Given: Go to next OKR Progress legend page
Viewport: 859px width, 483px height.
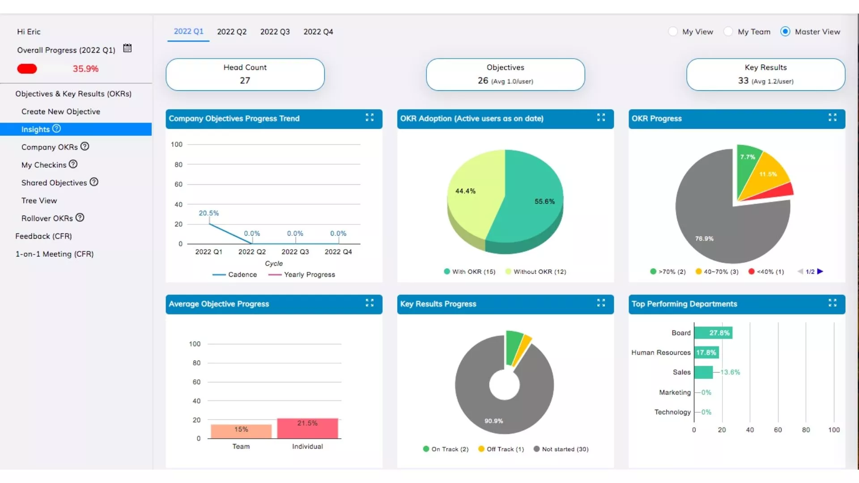Looking at the screenshot, I should [x=820, y=271].
